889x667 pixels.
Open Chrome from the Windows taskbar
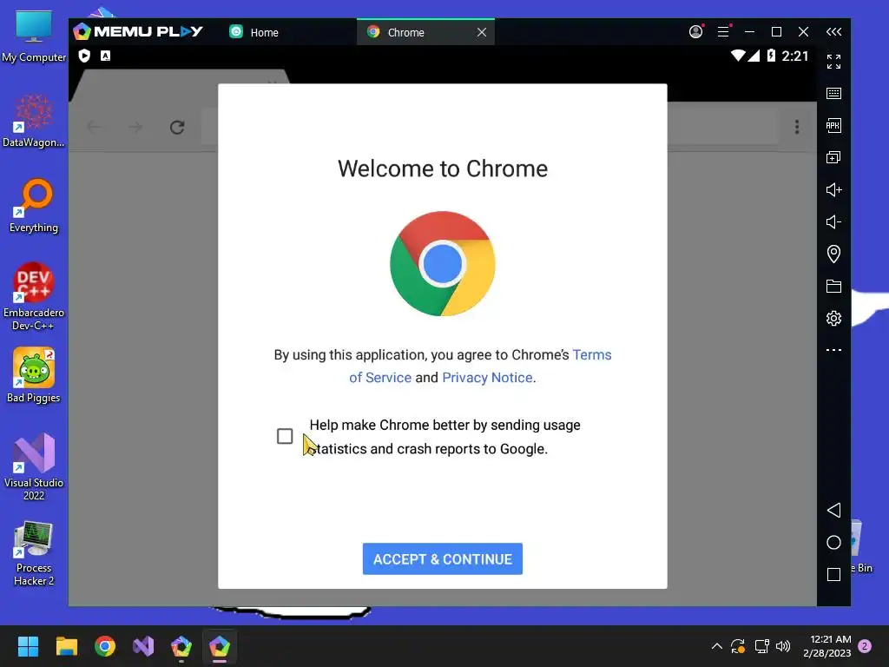105,646
